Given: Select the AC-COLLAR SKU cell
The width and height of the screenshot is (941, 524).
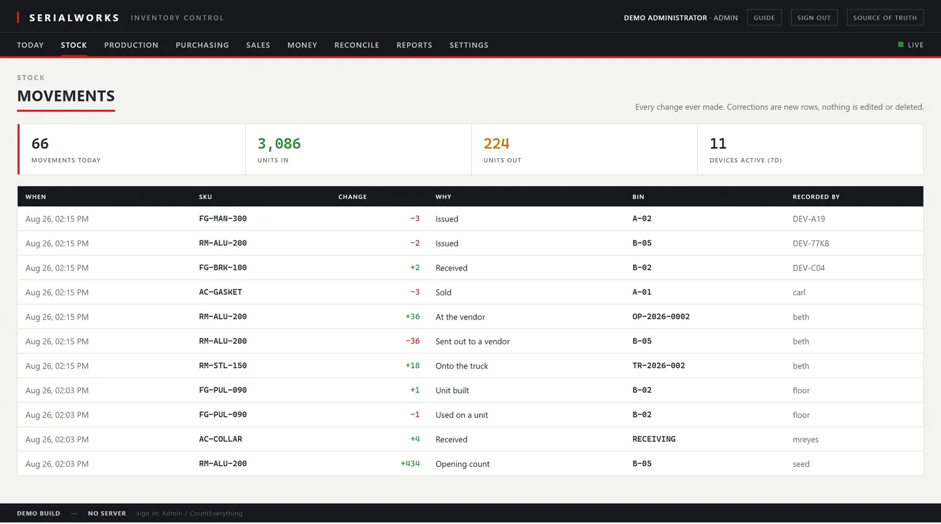Looking at the screenshot, I should 221,439.
